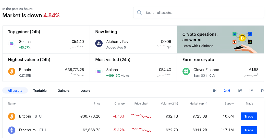Click the Clover Finance green icon
Screen dimensions: 269x138
186,71
